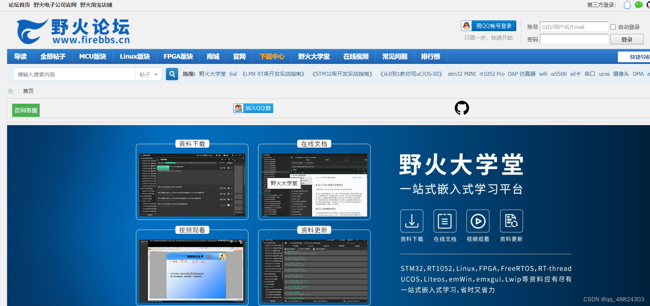Click hot search link 串口

coord(590,74)
